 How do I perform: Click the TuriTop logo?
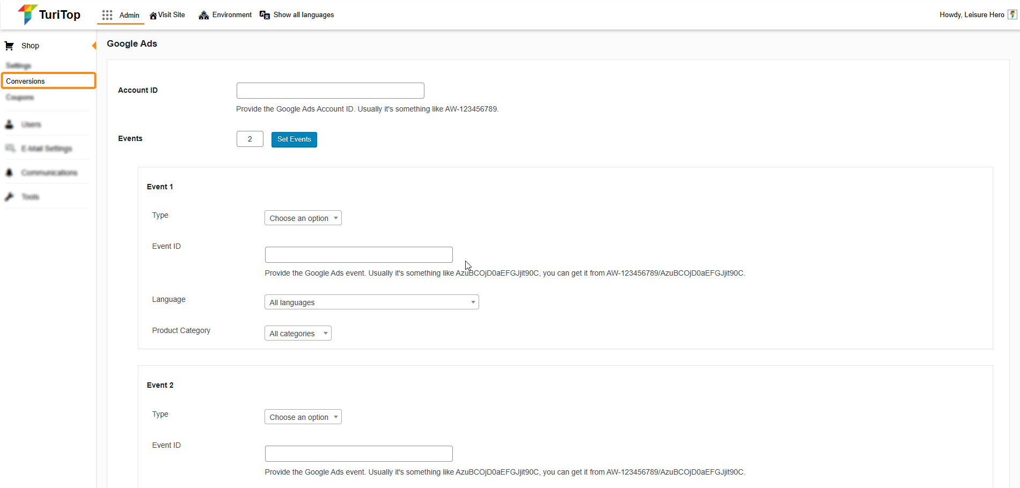[x=49, y=14]
